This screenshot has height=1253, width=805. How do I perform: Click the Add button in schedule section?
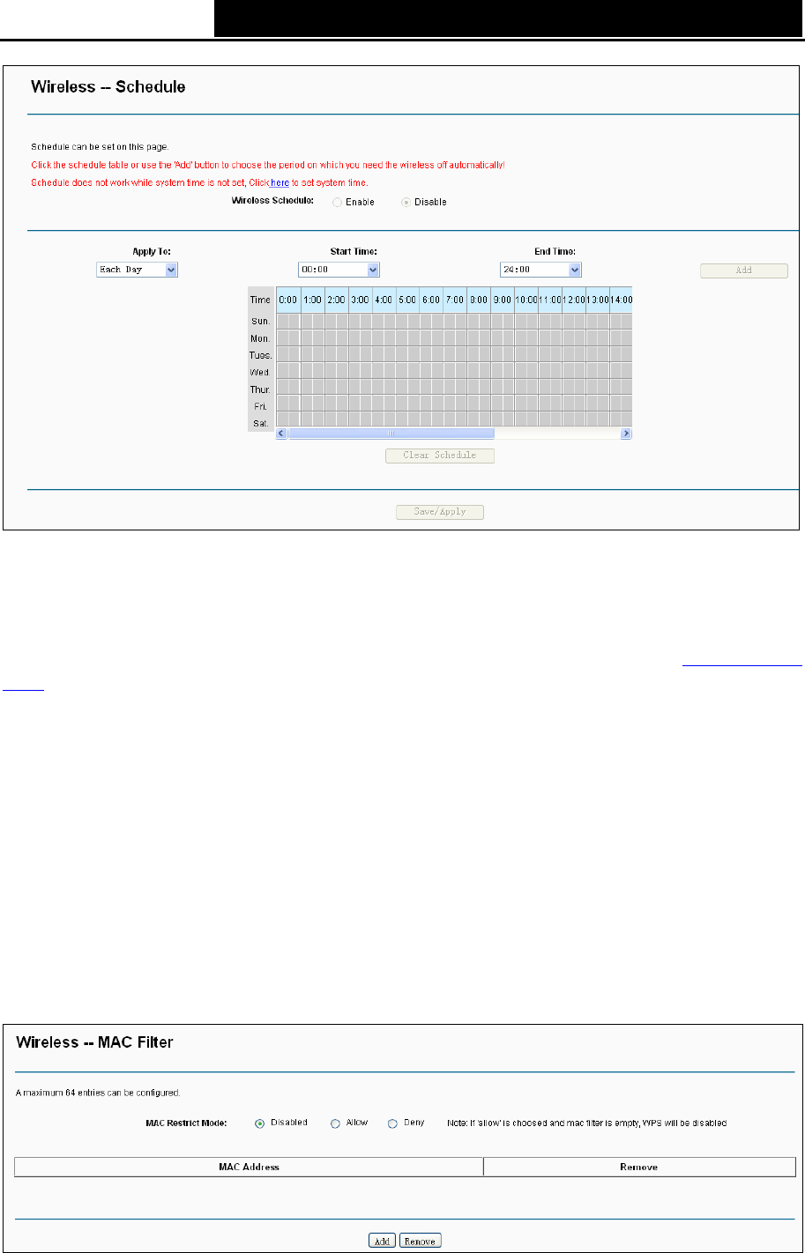[744, 271]
